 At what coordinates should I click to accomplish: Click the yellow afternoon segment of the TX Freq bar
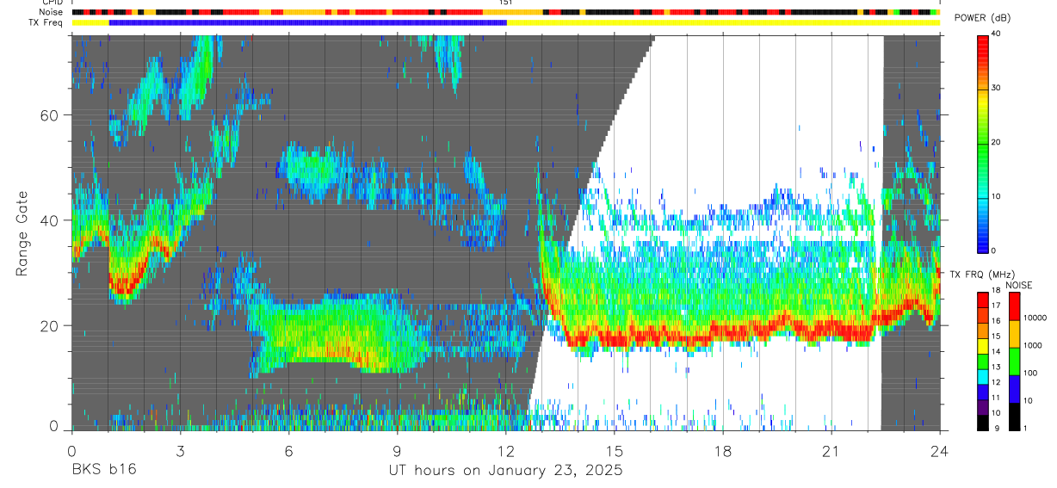(723, 22)
